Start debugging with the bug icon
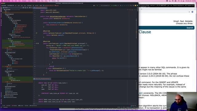This screenshot has width=197, height=111. click(x=114, y=6)
